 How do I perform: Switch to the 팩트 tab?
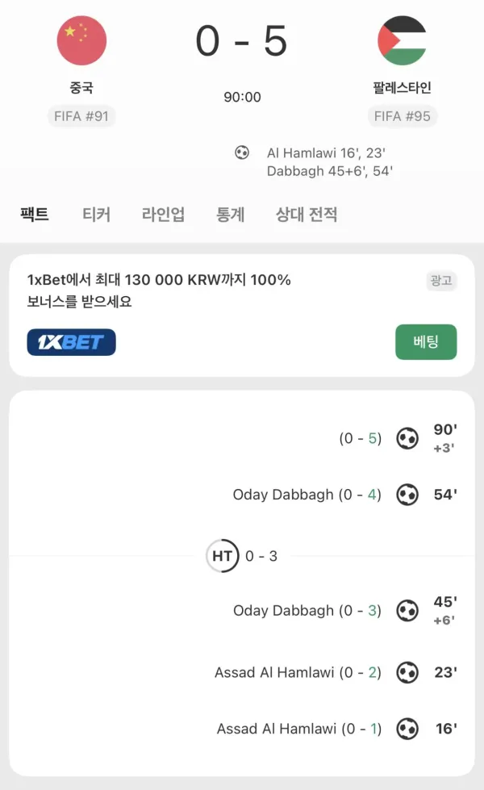click(34, 214)
